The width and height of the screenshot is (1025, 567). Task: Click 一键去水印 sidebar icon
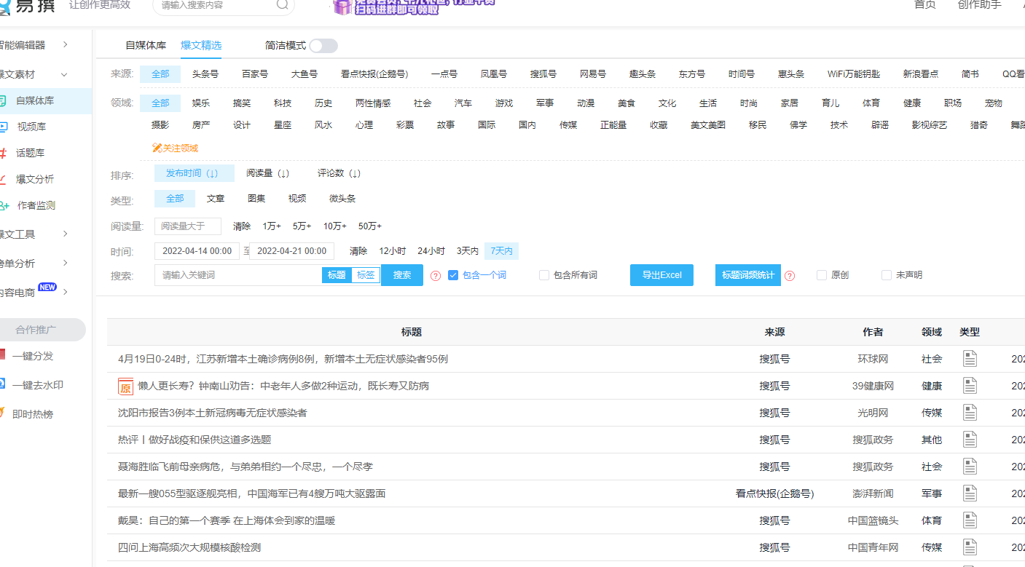tap(2, 384)
